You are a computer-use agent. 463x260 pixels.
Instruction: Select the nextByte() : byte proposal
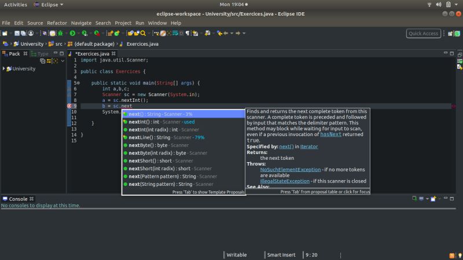[183, 145]
